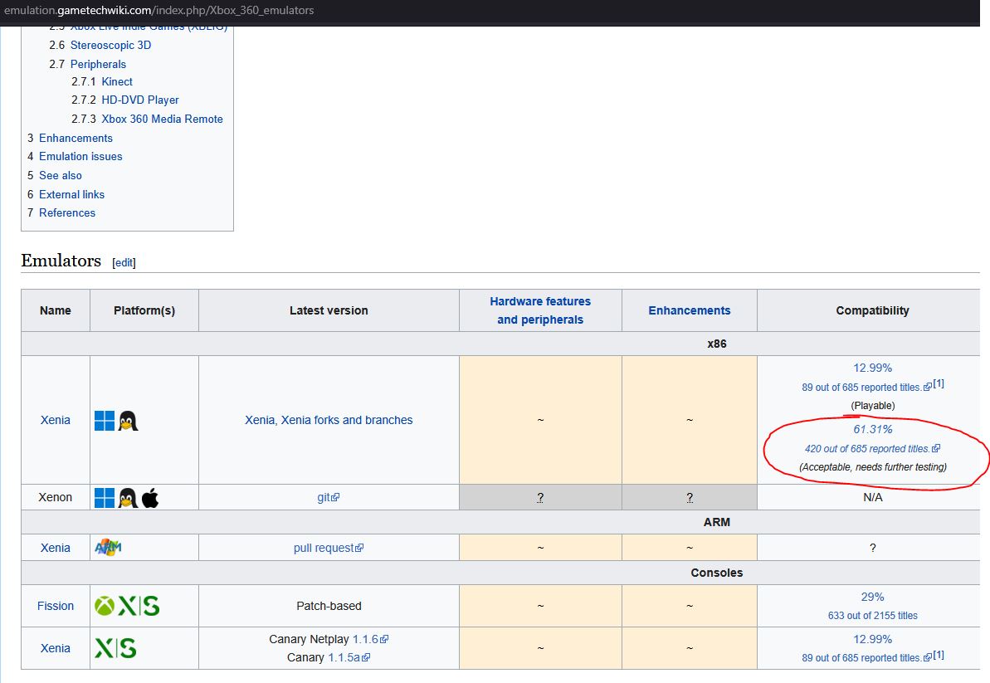Click the Consoles section row label
The height and width of the screenshot is (683, 990).
click(x=717, y=573)
